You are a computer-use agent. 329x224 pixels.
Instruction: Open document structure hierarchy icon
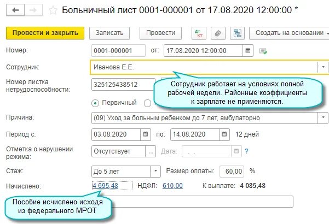pyautogui.click(x=238, y=33)
